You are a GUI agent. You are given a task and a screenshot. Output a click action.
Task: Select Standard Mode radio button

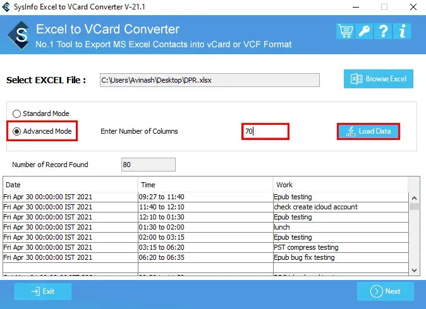click(16, 114)
